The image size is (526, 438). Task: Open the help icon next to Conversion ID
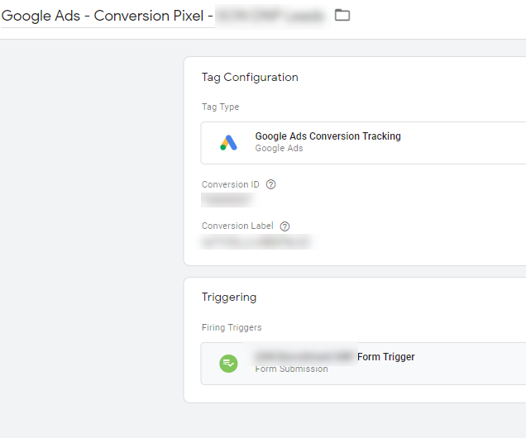pyautogui.click(x=270, y=184)
